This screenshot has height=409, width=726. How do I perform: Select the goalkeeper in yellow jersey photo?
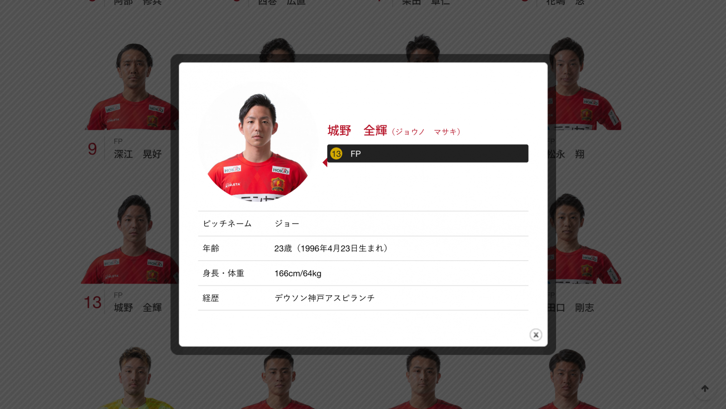point(134,379)
